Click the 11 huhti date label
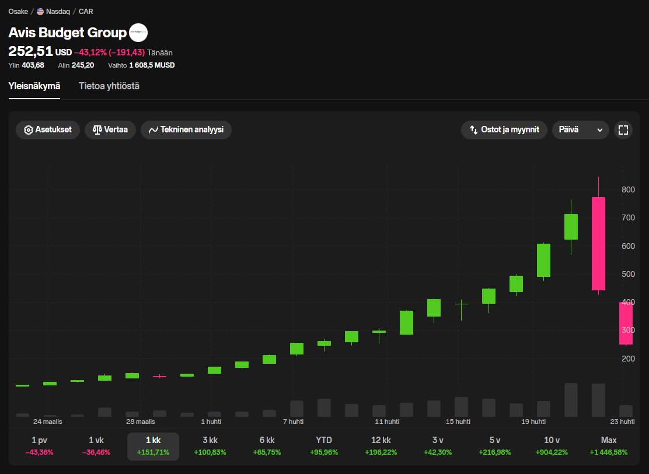Screen dimensions: 649x474 tap(387, 422)
